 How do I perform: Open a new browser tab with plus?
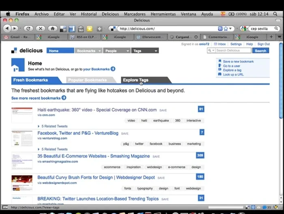pos(271,37)
